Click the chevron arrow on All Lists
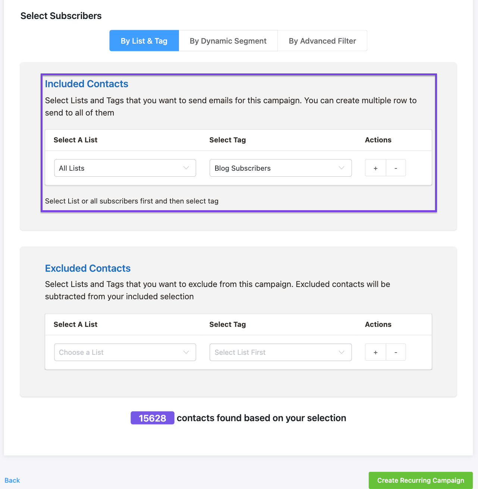 coord(186,168)
